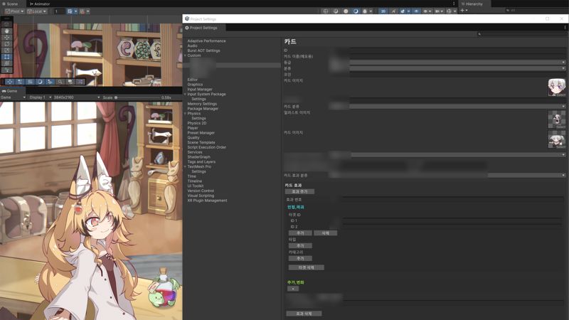
Task: Select Tags and Layers settings category
Action: pyautogui.click(x=201, y=161)
